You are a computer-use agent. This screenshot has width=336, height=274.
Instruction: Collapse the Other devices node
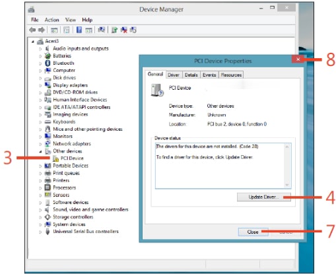pyautogui.click(x=40, y=151)
